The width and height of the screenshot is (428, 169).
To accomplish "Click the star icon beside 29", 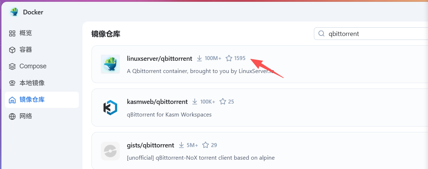I will pyautogui.click(x=206, y=145).
